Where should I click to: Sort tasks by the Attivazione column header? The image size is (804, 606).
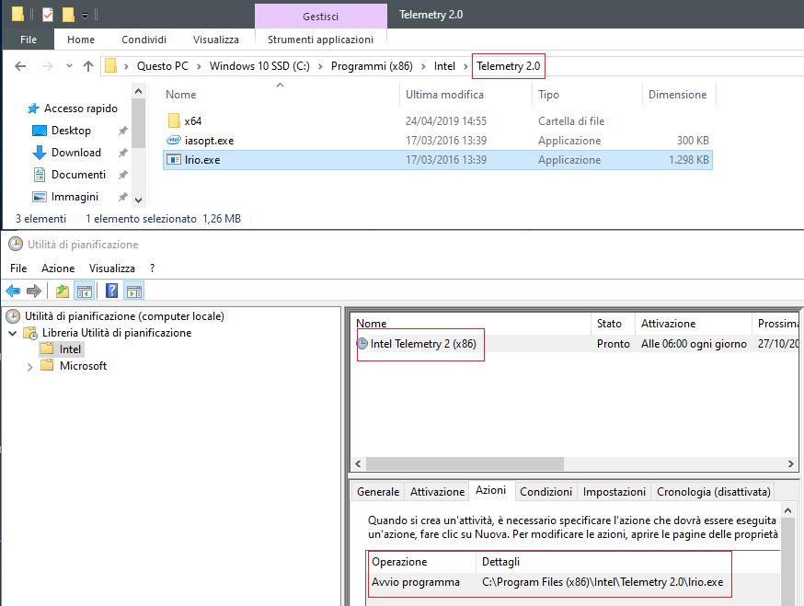(668, 324)
